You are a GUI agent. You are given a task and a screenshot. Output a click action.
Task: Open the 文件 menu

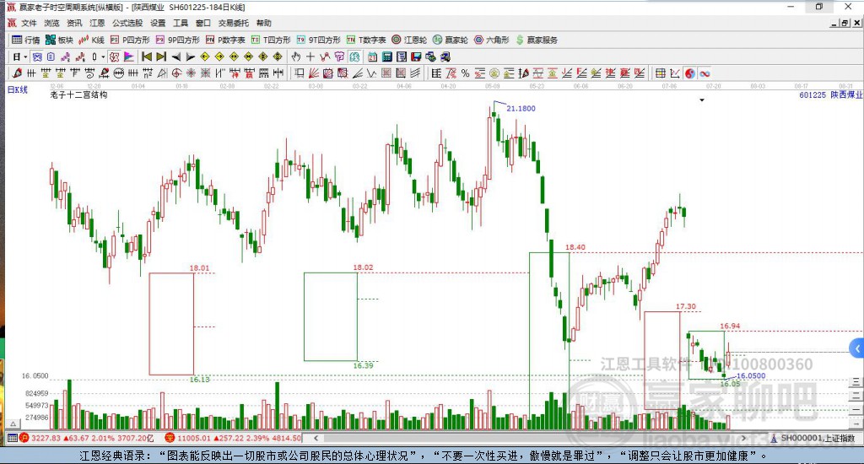click(29, 23)
